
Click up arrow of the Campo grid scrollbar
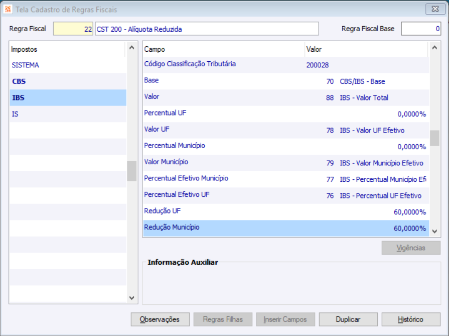pyautogui.click(x=434, y=48)
